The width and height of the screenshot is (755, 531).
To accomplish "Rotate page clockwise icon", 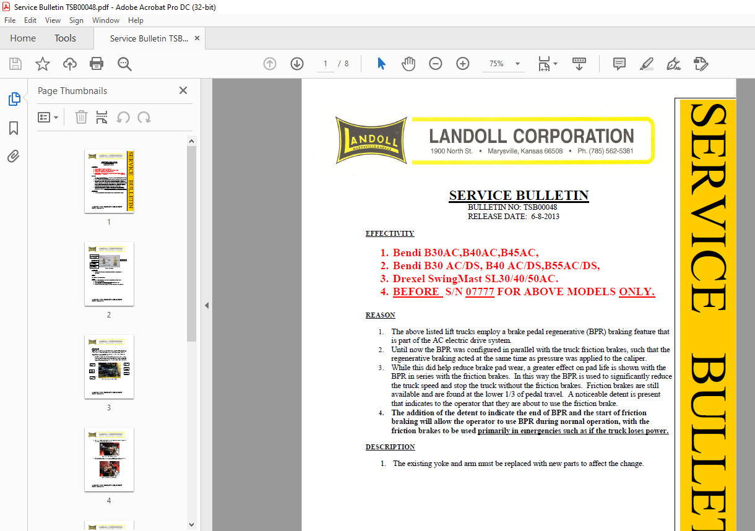I will [144, 117].
